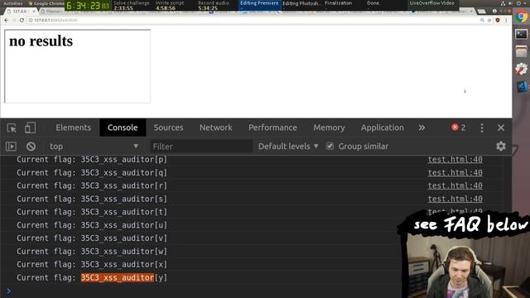The height and width of the screenshot is (298, 530).
Task: Open the Default levels dropdown
Action: click(288, 147)
